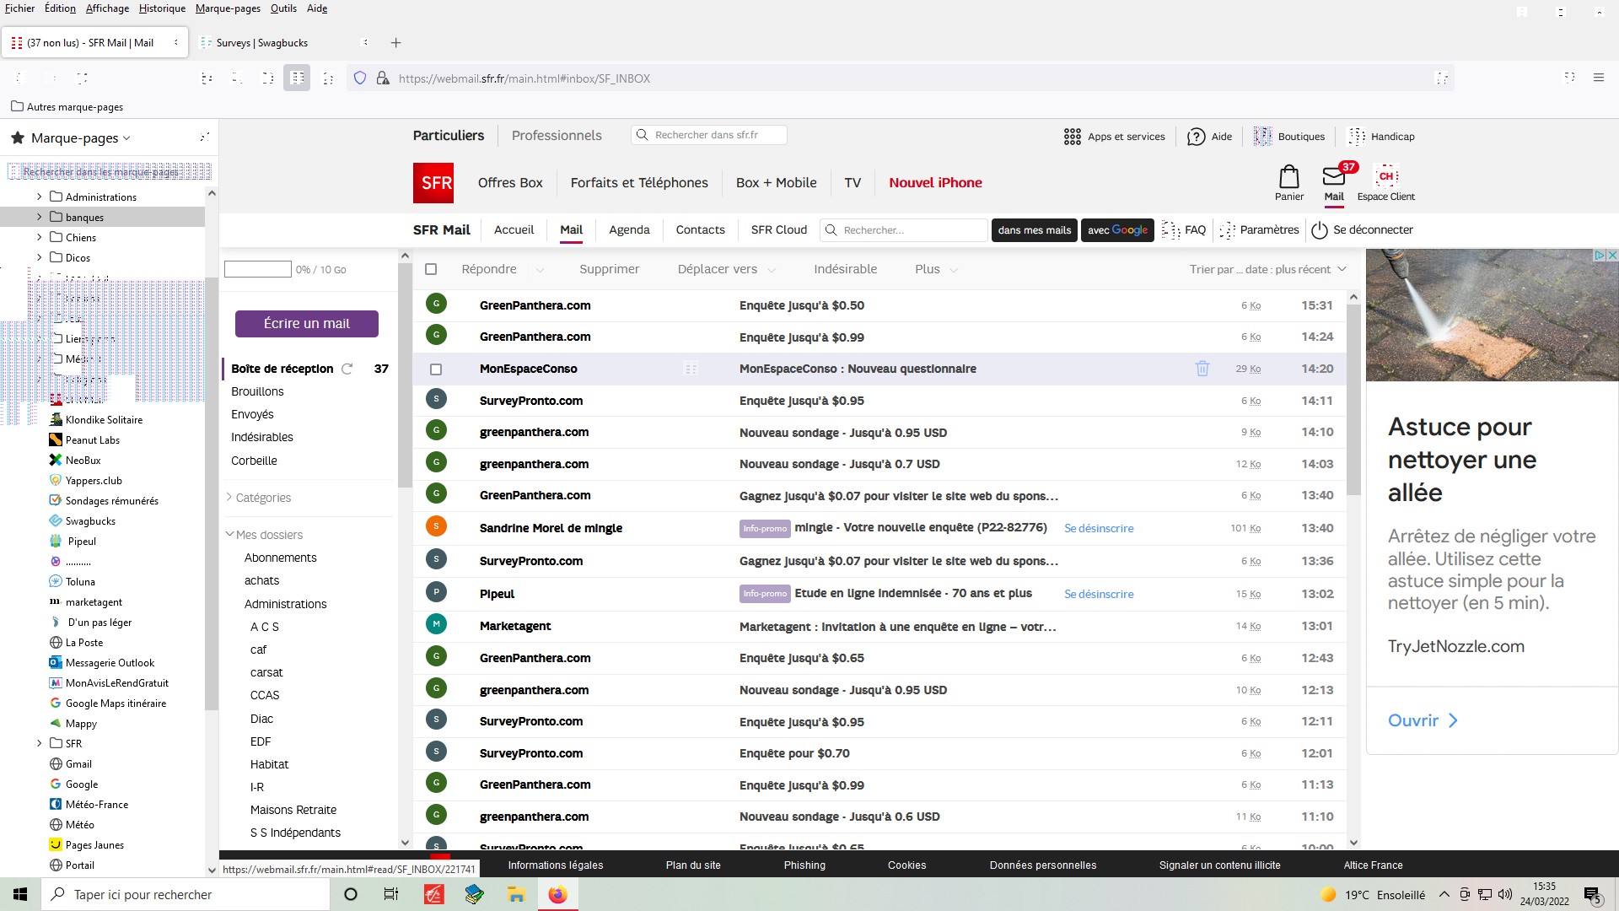Screen dimensions: 1619x911
Task: Mark as Indésirable
Action: tap(845, 269)
